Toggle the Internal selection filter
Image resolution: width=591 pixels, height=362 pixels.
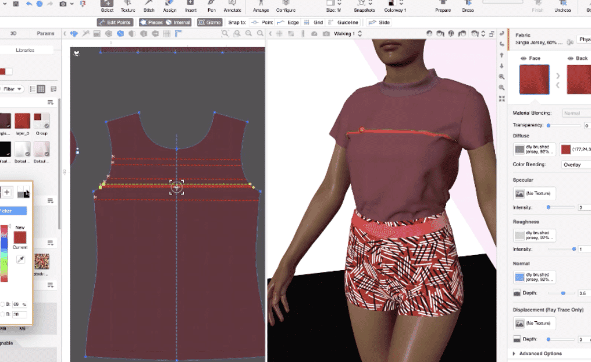click(x=178, y=22)
